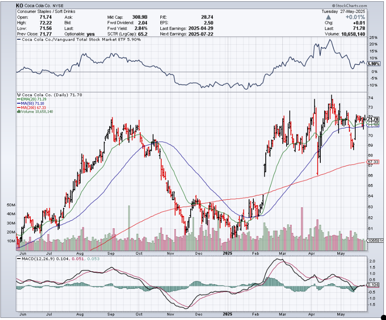
Task: Select the Prev Close value 71.77
Action: coord(46,34)
